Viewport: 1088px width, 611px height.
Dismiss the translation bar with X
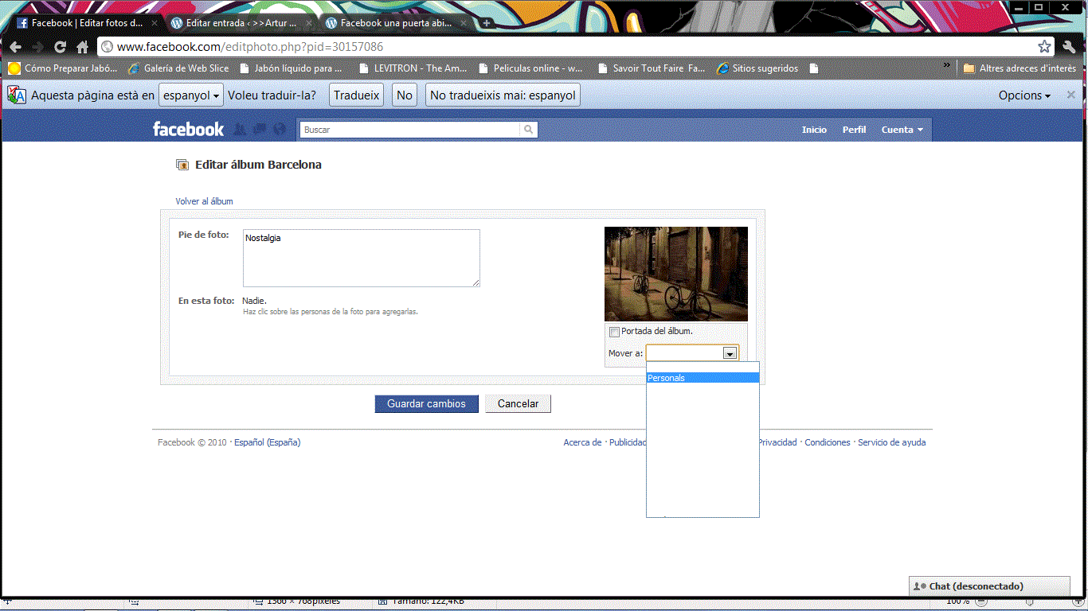[1071, 95]
